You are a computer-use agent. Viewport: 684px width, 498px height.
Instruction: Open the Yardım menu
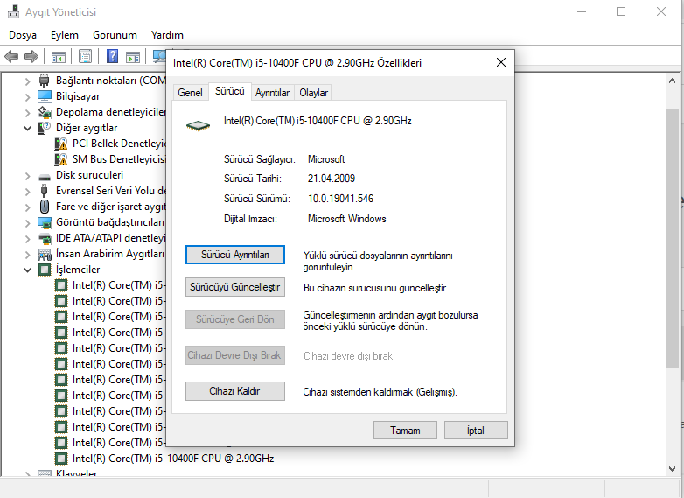[167, 35]
